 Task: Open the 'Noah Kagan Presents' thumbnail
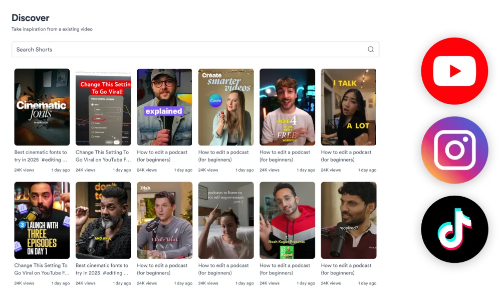(287, 220)
